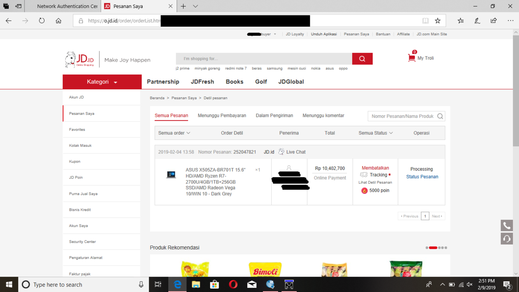Switch to Network Authentication browser tab
The height and width of the screenshot is (292, 519).
[x=62, y=6]
